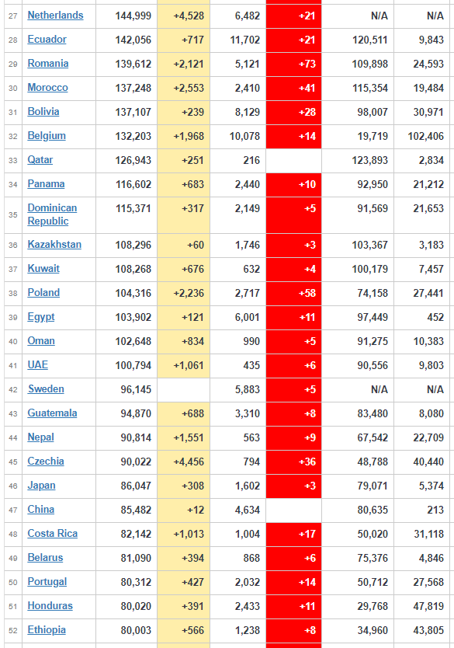Screen dimensions: 454x648
Task: Click Netherlands' yellow +4,528 new cases cell
Action: click(x=184, y=16)
